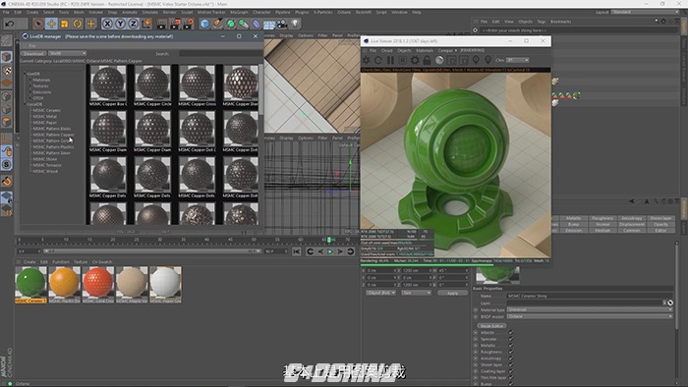Click the reload arrow in Live Viewer

[x=378, y=61]
